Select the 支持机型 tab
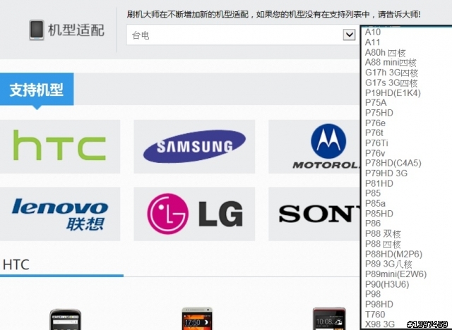The image size is (452, 330). tap(37, 90)
